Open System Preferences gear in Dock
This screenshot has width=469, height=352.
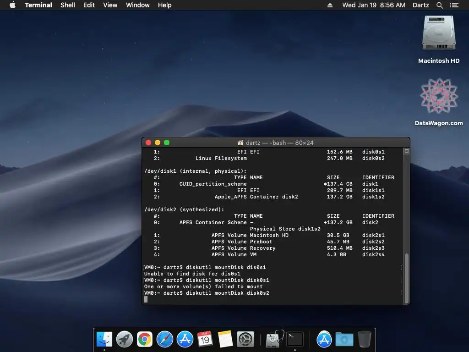coord(245,340)
